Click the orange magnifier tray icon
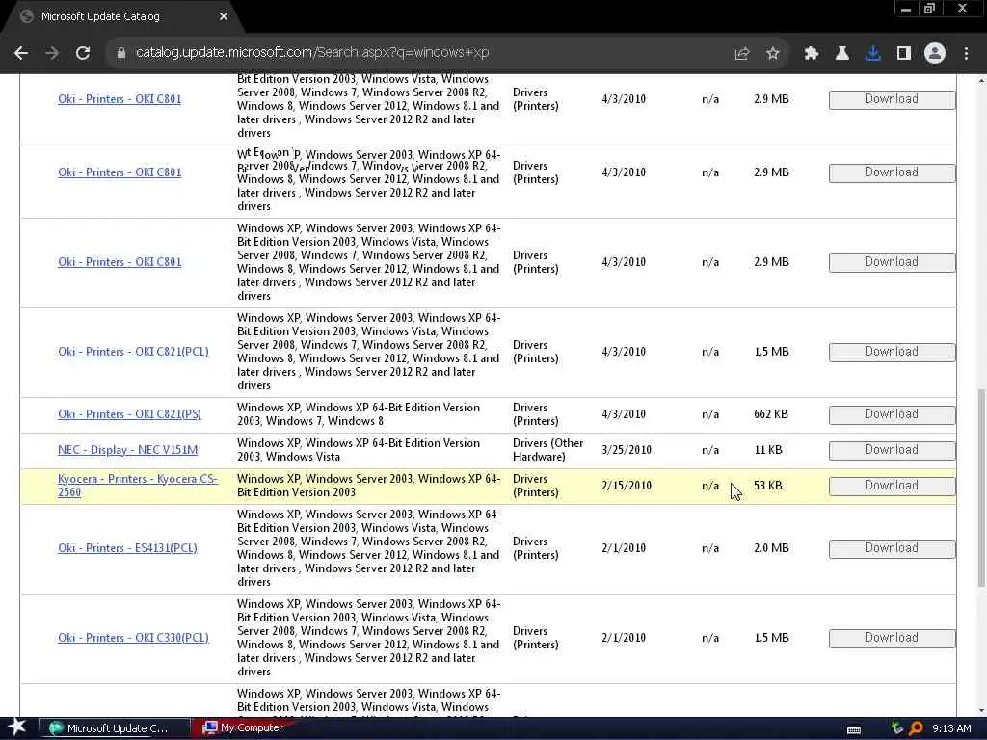The height and width of the screenshot is (740, 987). click(x=916, y=728)
